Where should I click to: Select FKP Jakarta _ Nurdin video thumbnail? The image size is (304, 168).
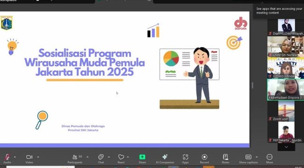coord(286,132)
